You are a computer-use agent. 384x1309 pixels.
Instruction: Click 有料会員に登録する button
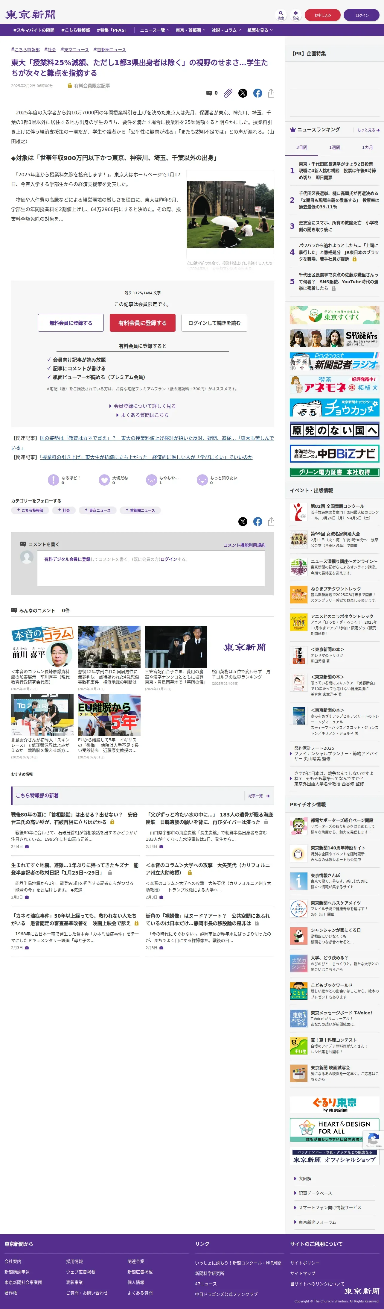(x=143, y=323)
